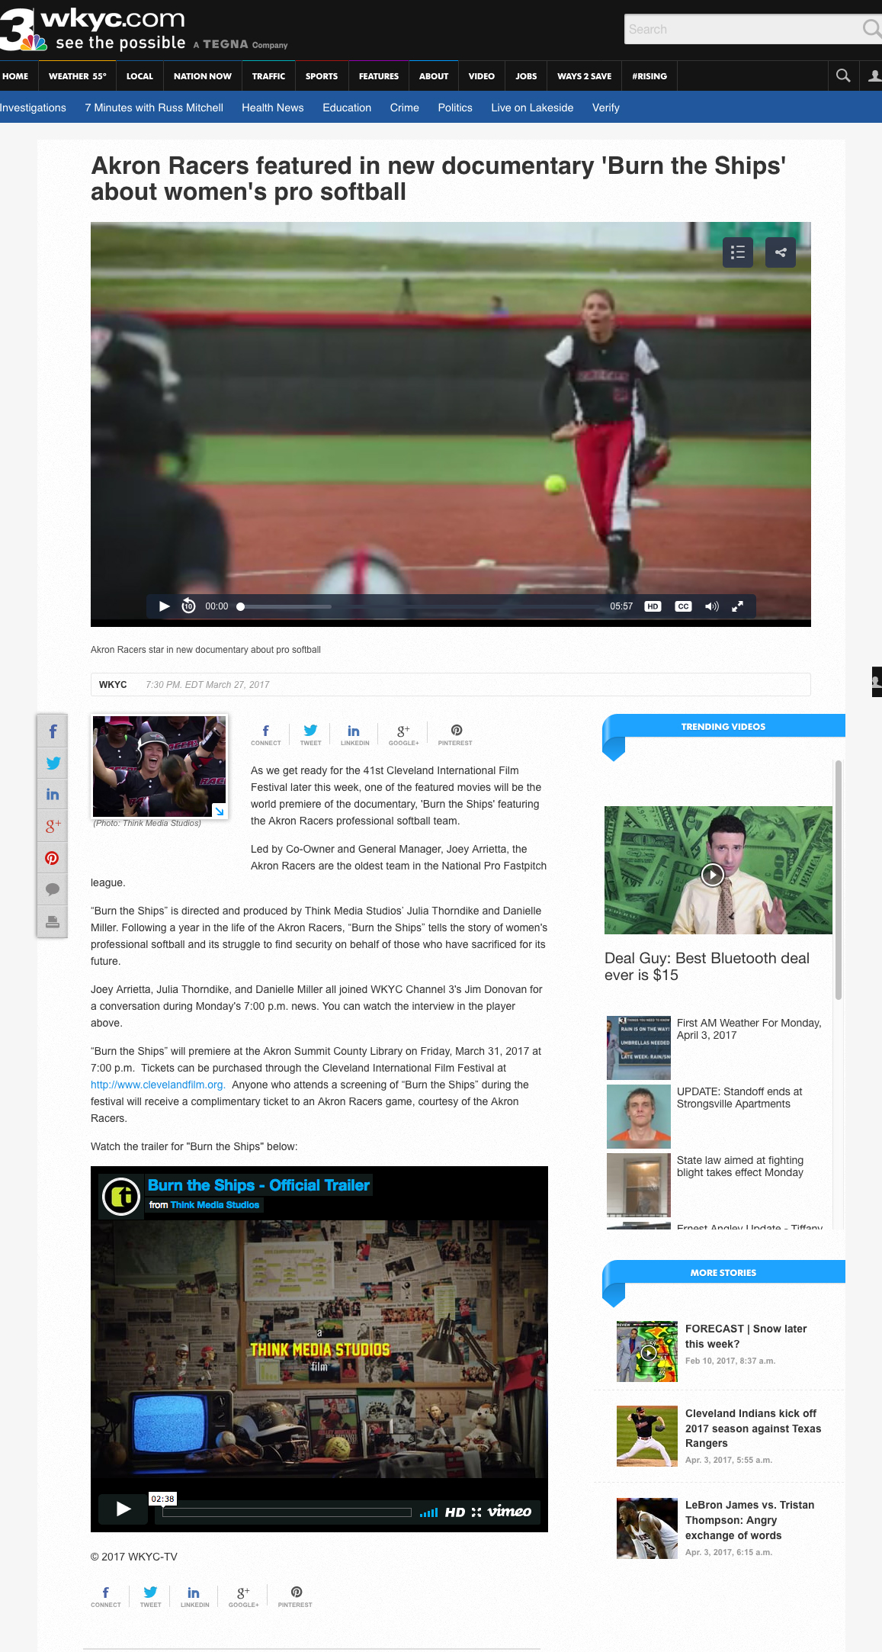Toggle HD quality on the main video
This screenshot has width=882, height=1652.
point(653,606)
